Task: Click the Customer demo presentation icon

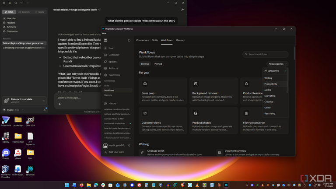Action: coord(145,113)
